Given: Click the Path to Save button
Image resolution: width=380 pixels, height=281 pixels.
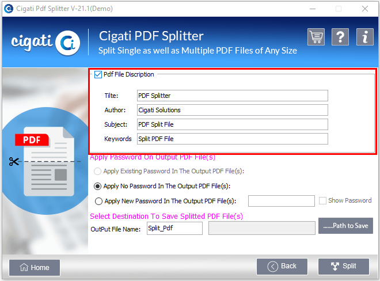Looking at the screenshot, I should 345,226.
